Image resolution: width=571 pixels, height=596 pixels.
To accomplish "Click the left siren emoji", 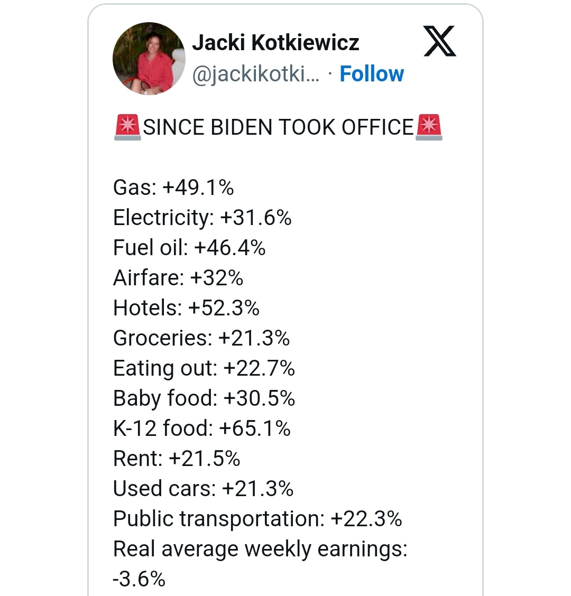I will coord(127,127).
